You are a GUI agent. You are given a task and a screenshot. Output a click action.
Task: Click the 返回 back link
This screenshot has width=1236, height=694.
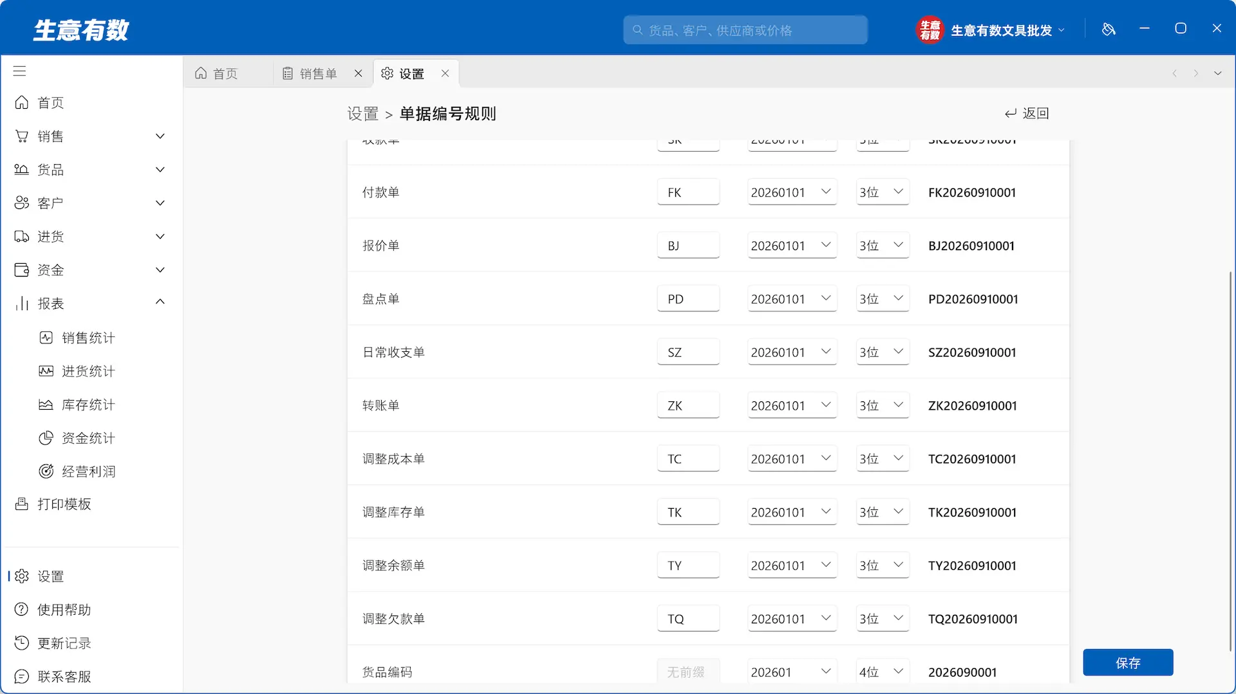pyautogui.click(x=1027, y=113)
